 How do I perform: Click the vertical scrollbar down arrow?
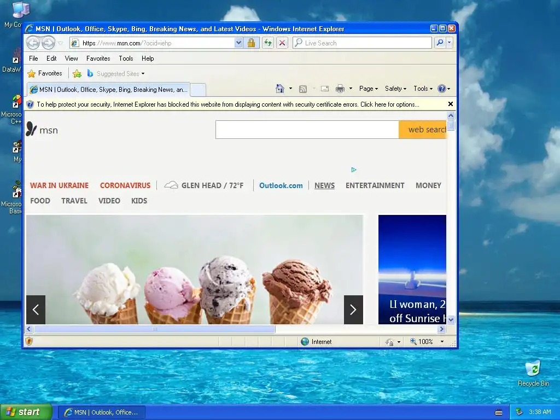click(x=451, y=319)
